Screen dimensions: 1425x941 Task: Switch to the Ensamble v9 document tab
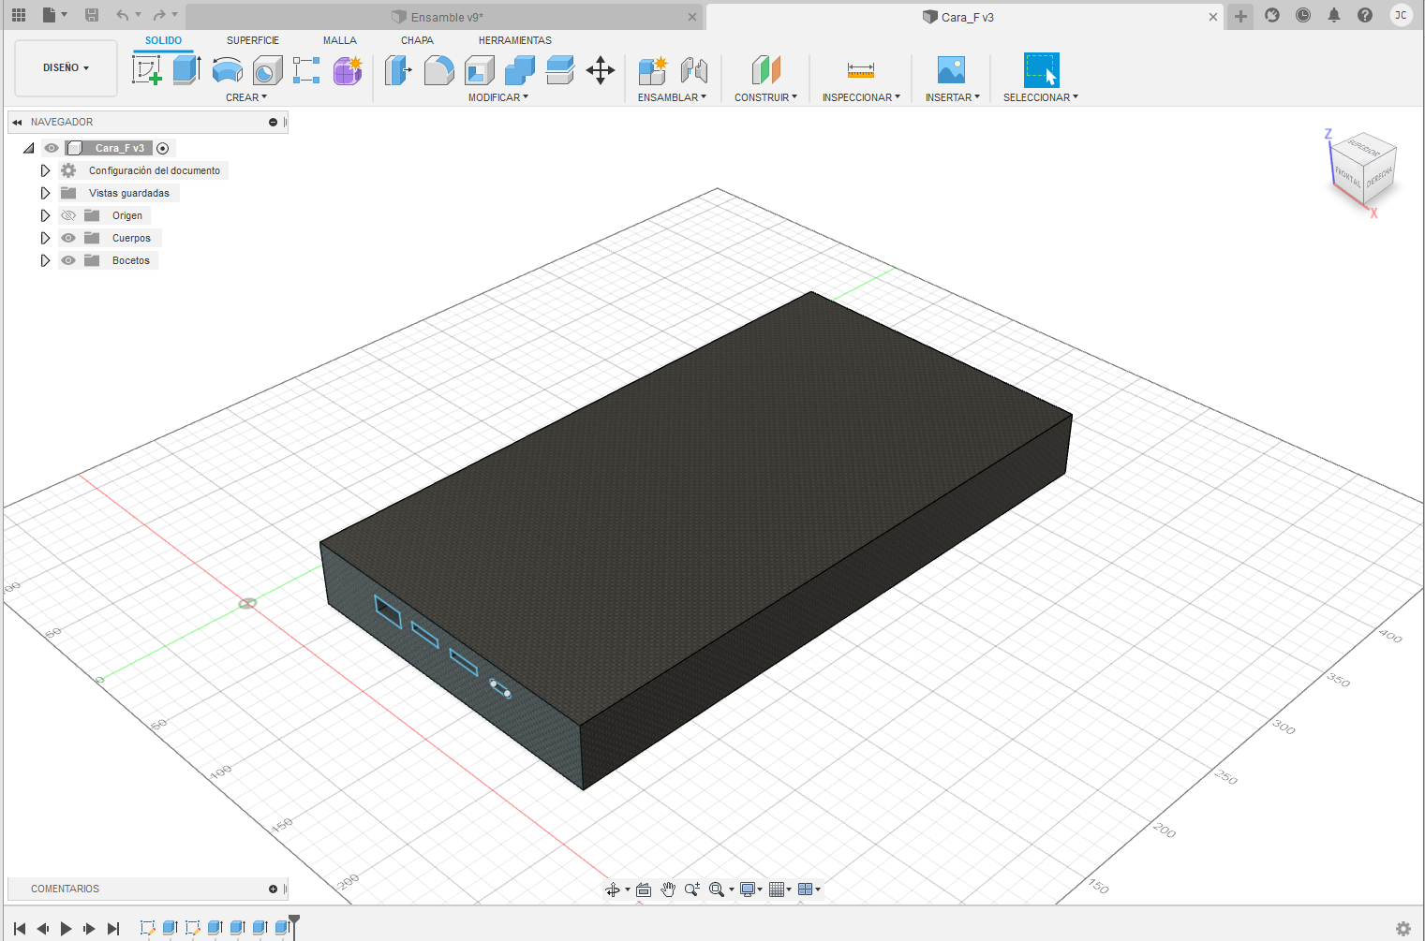pos(446,17)
